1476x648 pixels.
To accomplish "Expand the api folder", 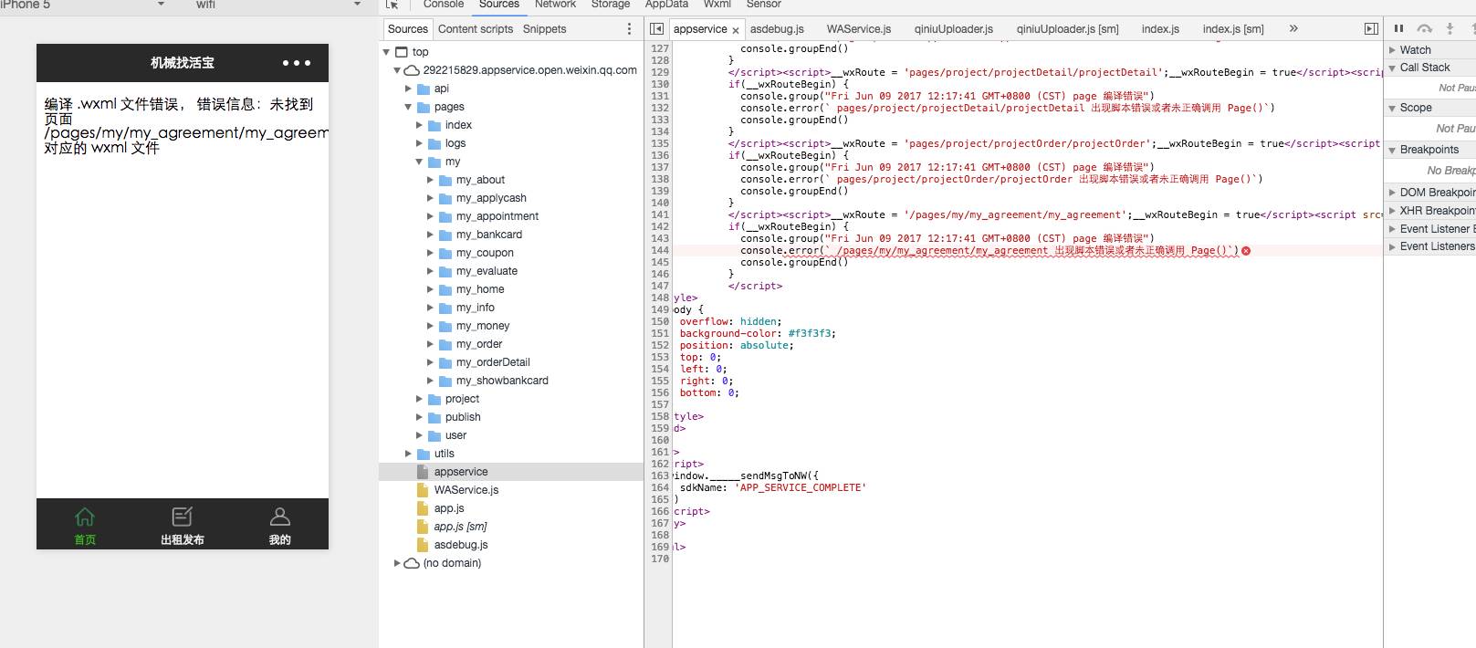I will coord(408,89).
